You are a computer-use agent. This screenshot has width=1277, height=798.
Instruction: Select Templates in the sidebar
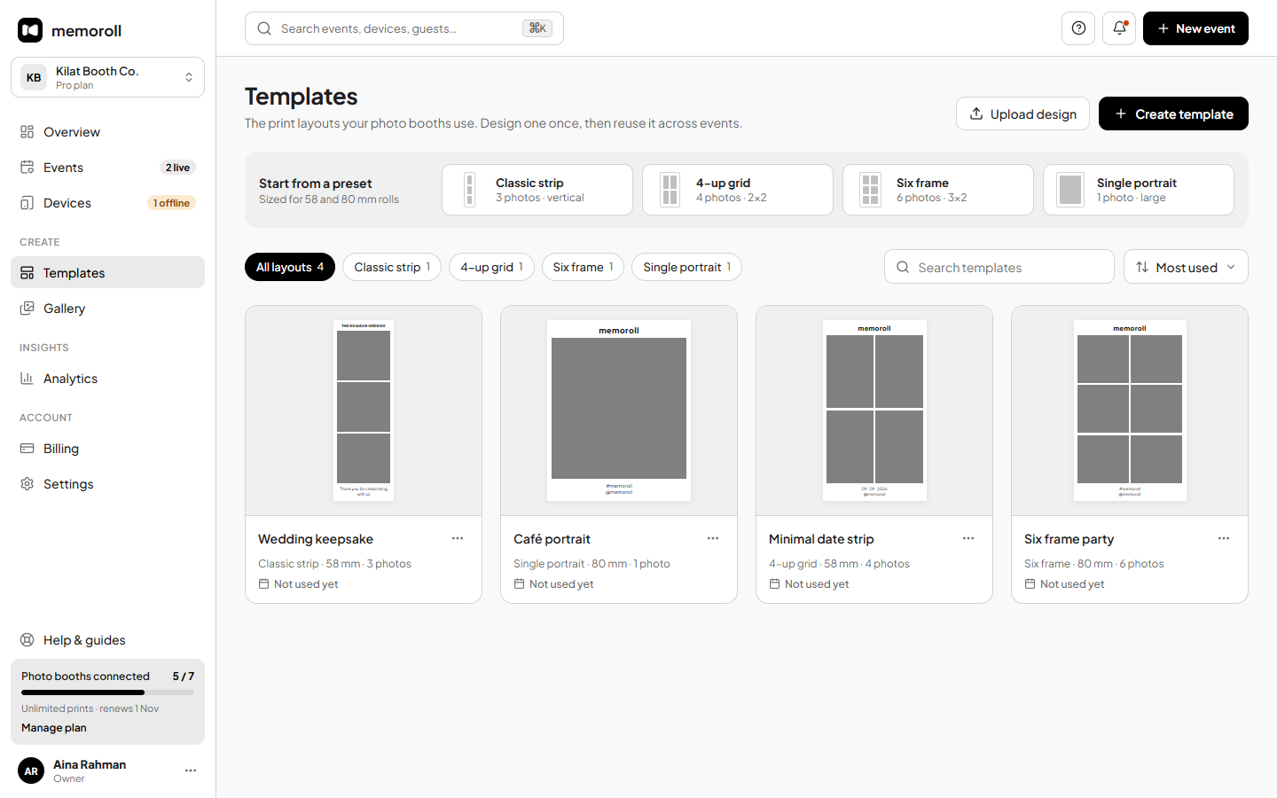(x=107, y=273)
